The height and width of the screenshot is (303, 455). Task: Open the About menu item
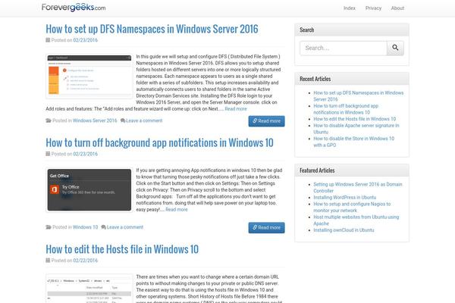pos(397,8)
